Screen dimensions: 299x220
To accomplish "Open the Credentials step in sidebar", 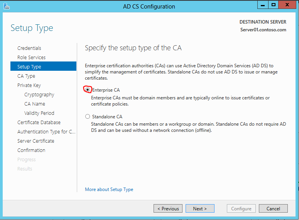I will [29, 48].
